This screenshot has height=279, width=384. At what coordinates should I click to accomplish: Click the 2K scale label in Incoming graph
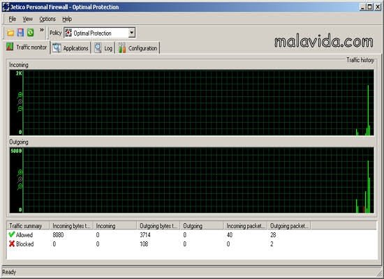(19, 73)
